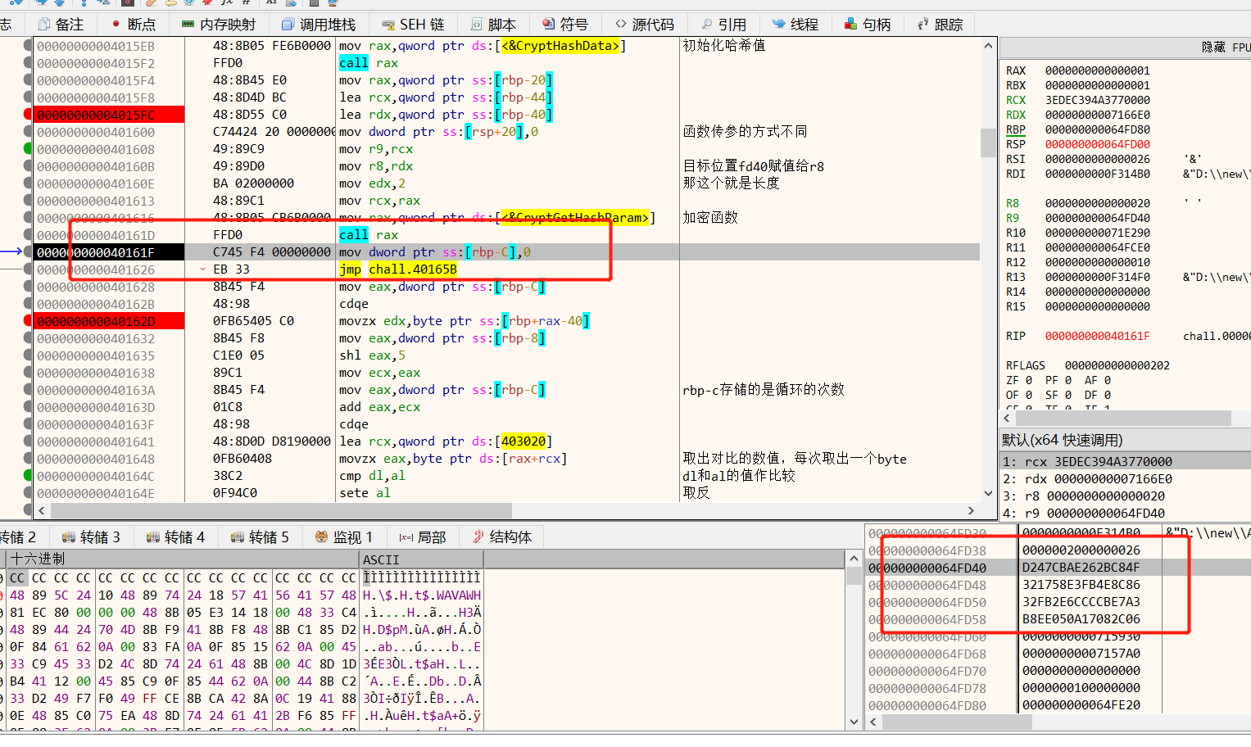Click the comment rbp-c存储的是循环的次数
Image resolution: width=1251 pixels, height=747 pixels.
pyautogui.click(x=764, y=390)
